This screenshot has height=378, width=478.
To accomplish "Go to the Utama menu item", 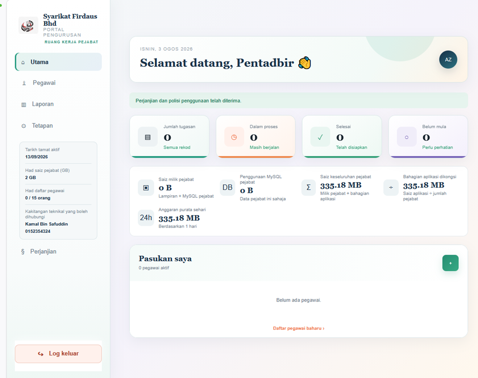I will point(58,62).
